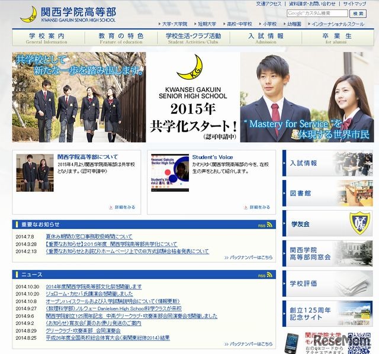Image resolution: width=379 pixels, height=354 pixels.
Task: Open news オープンハイスクールおよび入学試験説明会について
Action: coord(113,301)
